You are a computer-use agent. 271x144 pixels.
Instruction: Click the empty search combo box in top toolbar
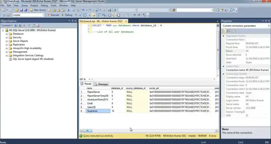(195, 10)
